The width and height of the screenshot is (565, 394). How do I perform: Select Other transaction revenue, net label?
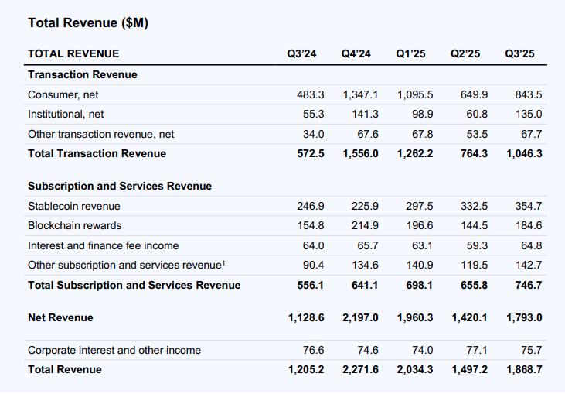coord(100,134)
